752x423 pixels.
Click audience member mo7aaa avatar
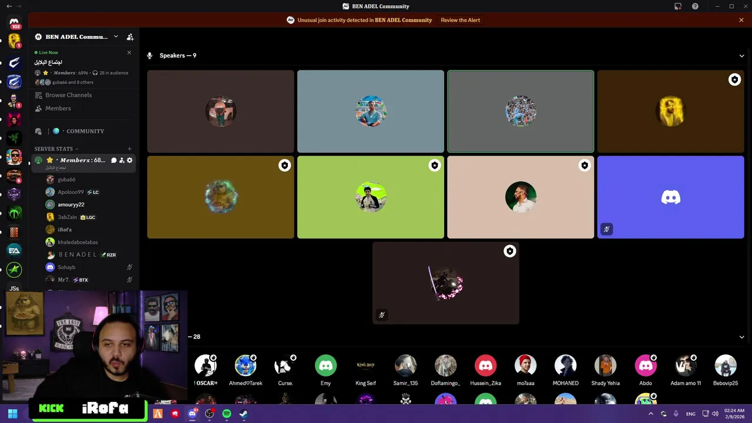coord(525,365)
